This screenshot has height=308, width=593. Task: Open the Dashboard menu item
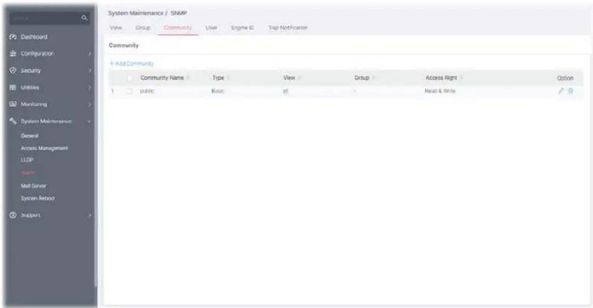pos(34,37)
